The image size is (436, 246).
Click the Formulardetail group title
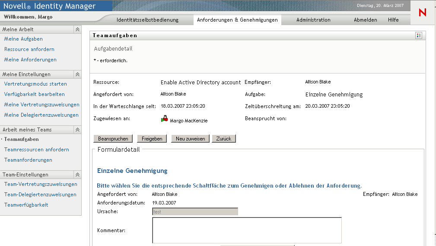click(118, 150)
